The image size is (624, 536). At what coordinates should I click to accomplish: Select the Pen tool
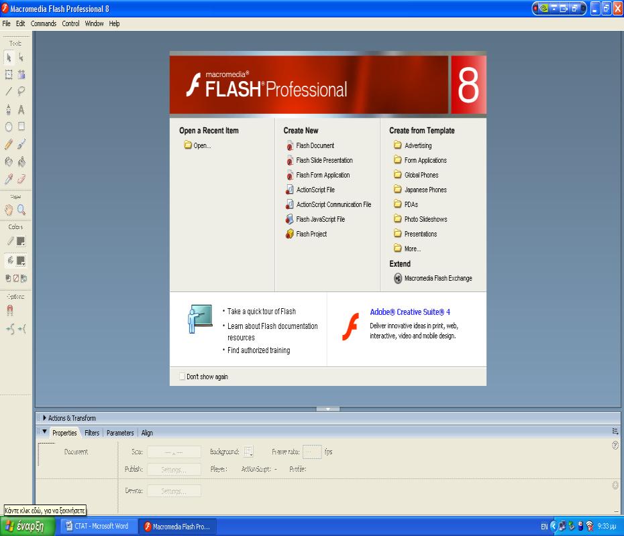click(x=9, y=110)
